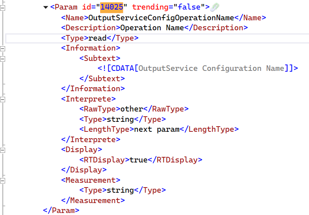Click the string value inside Measurement Type
Image resolution: width=309 pixels, height=215 pixels.
tap(120, 190)
